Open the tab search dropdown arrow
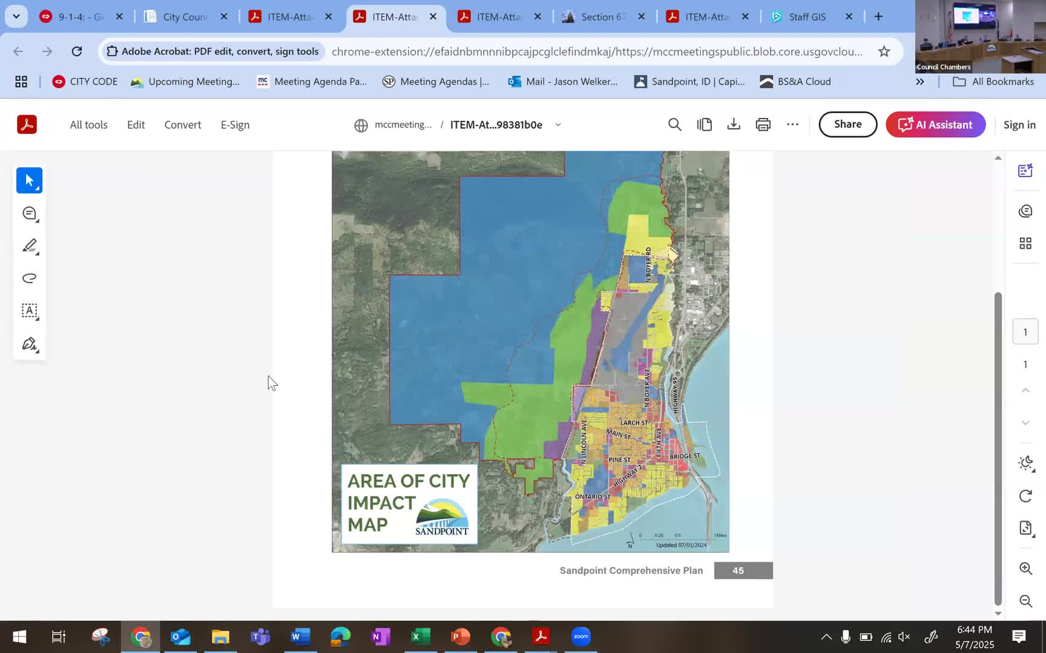Screen dimensions: 1046x653 point(16,16)
